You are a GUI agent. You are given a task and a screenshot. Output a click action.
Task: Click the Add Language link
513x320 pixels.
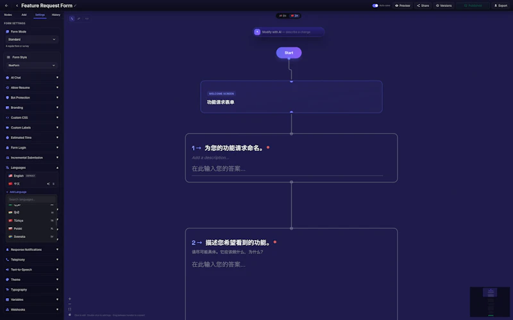coord(17,192)
